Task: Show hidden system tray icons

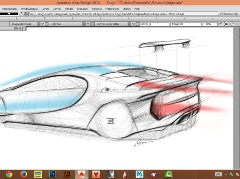Action: tap(226, 175)
